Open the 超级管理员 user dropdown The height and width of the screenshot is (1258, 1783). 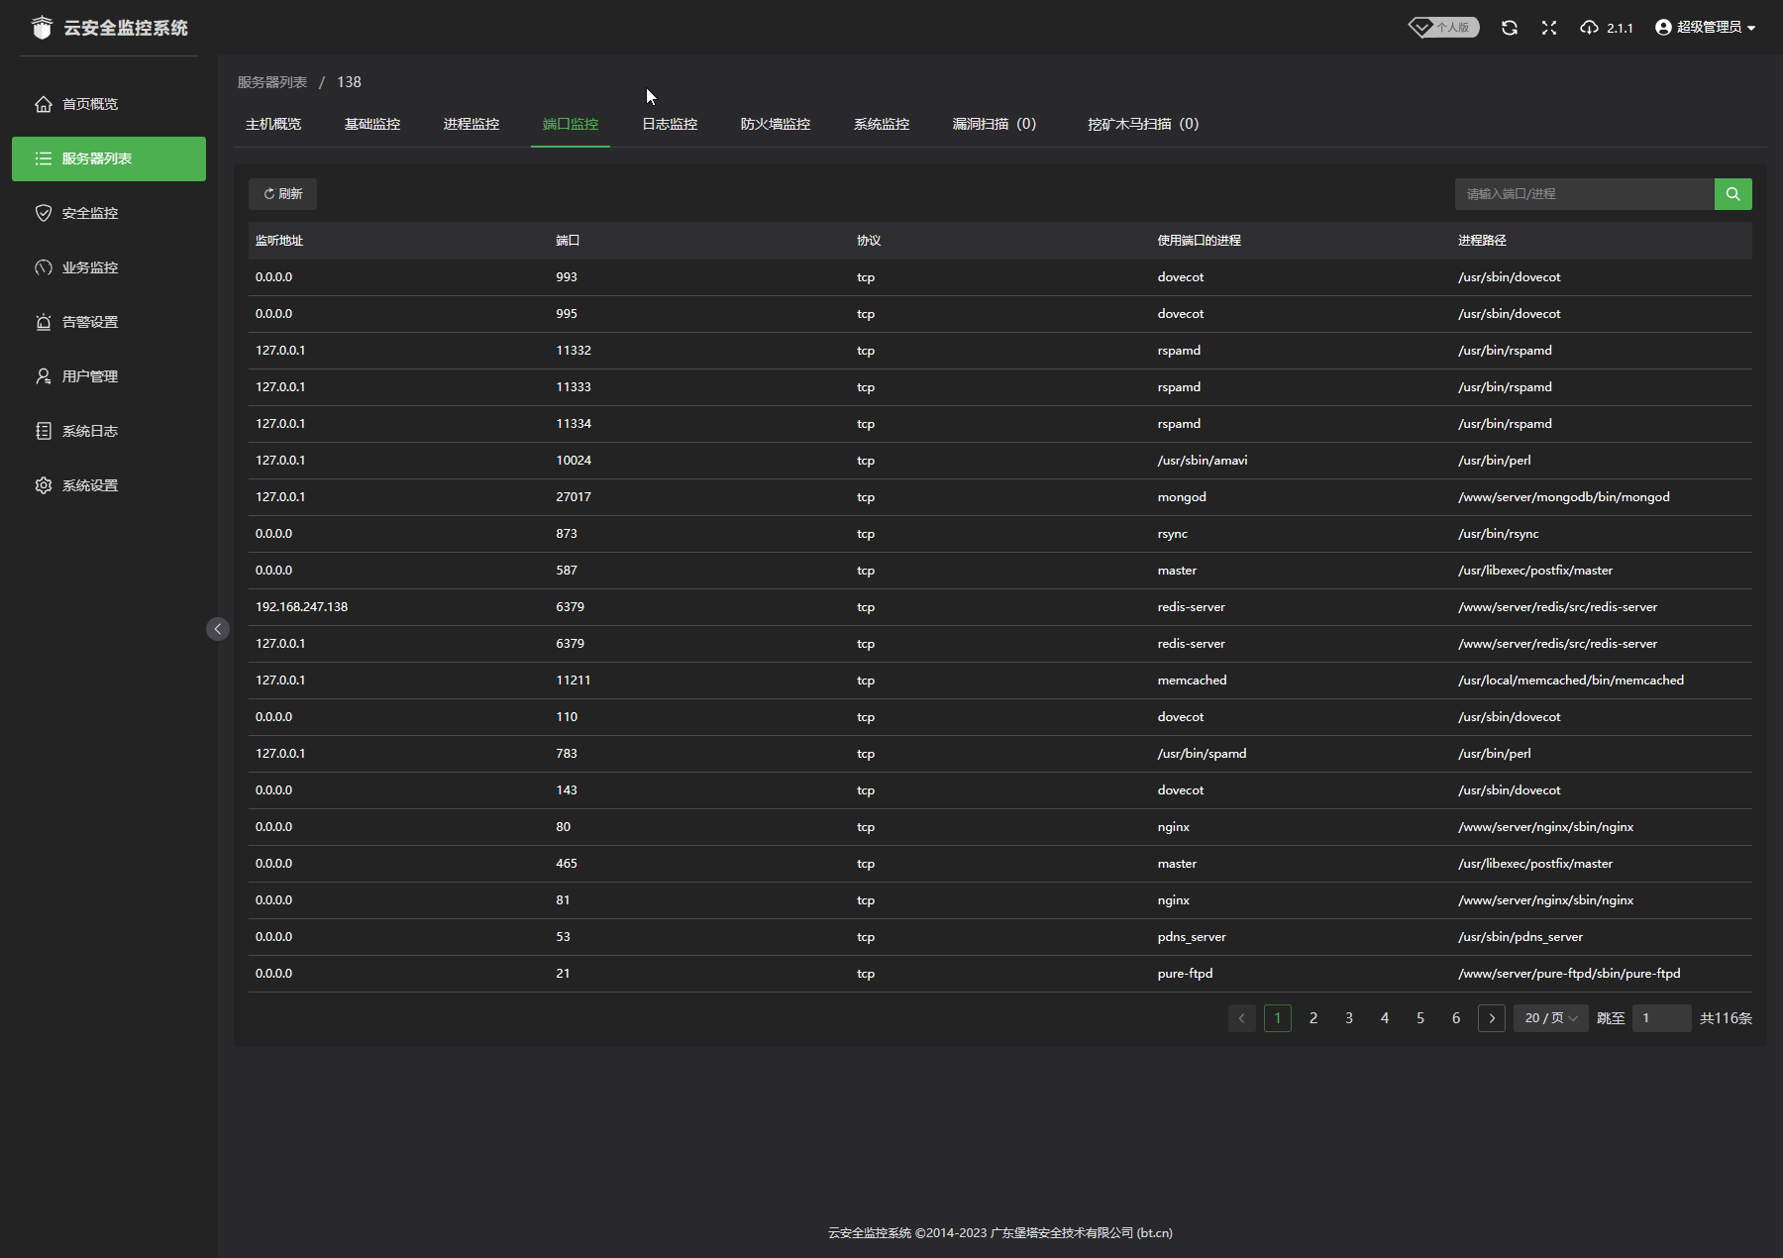[x=1705, y=28]
